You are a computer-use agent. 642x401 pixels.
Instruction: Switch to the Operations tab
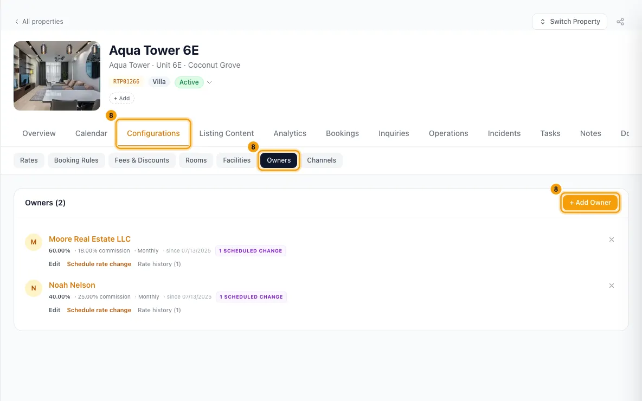point(448,133)
